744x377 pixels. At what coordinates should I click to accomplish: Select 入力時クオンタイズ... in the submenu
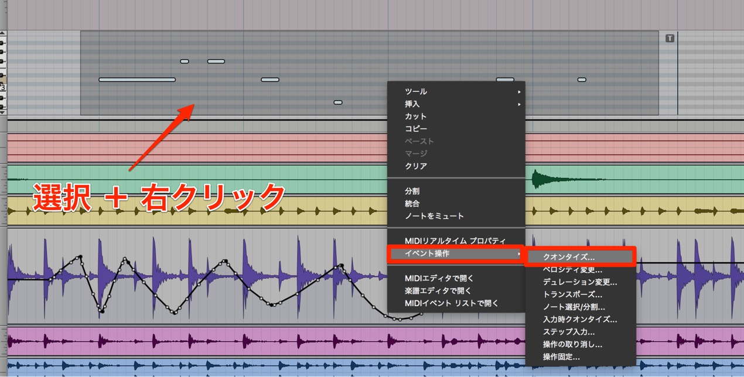[x=580, y=319]
